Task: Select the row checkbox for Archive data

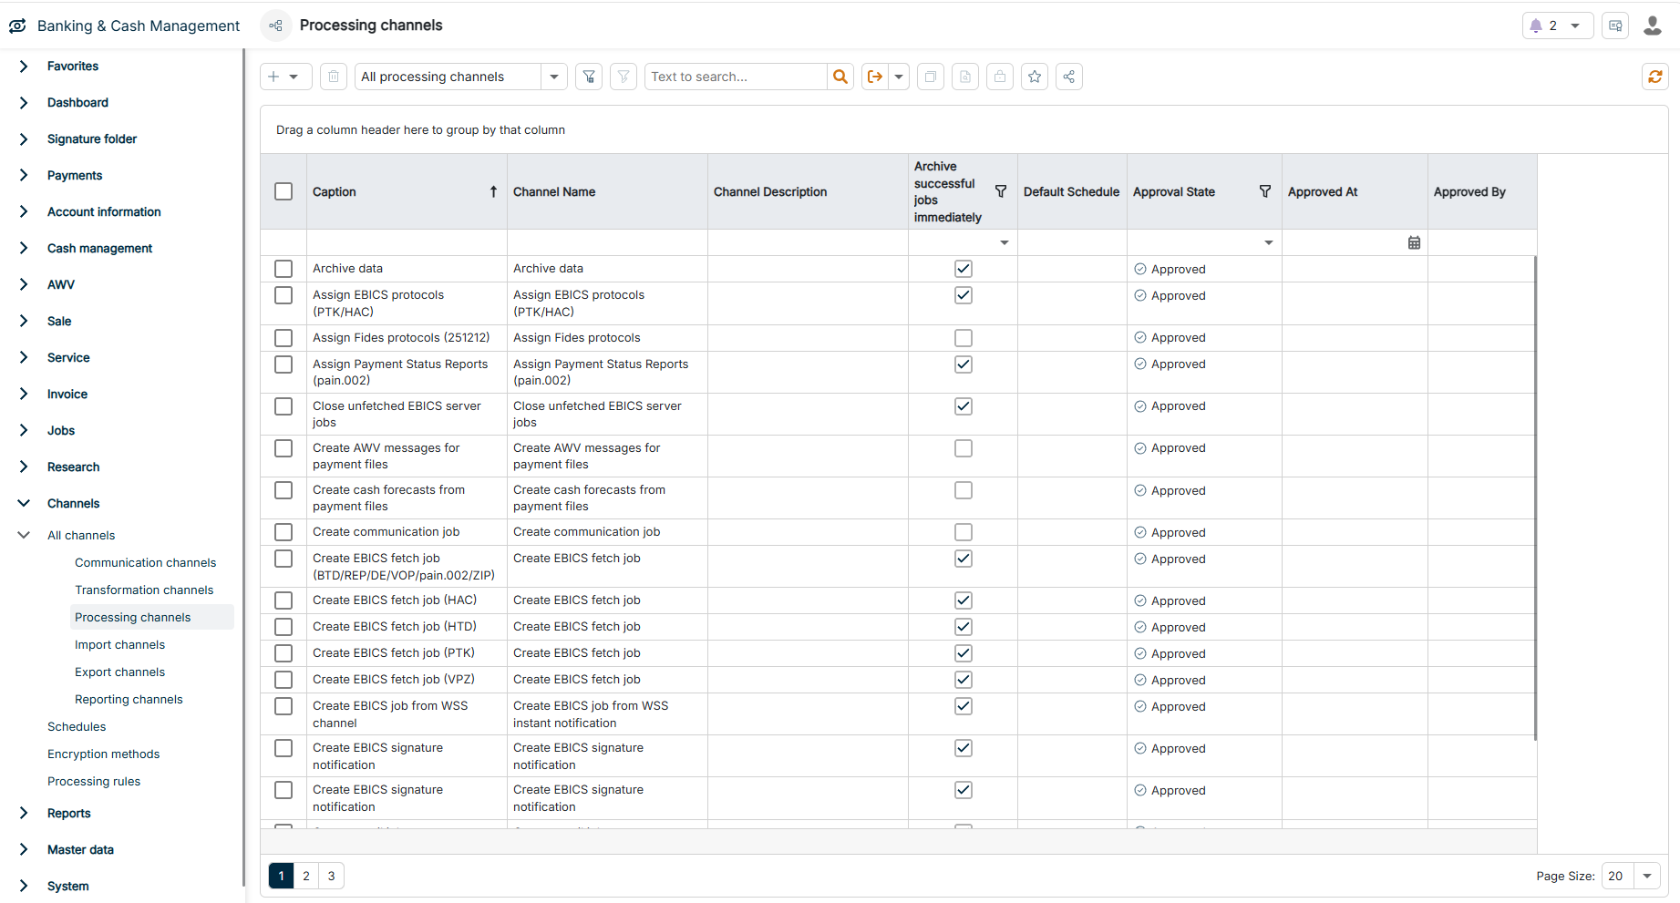Action: coord(283,269)
